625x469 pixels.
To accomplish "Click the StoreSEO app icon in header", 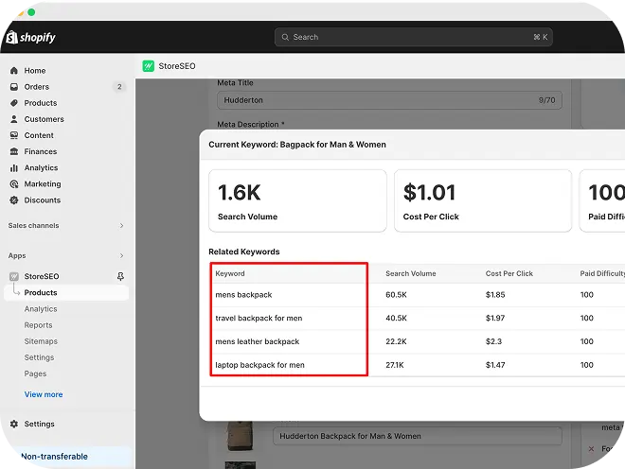I will pos(148,66).
